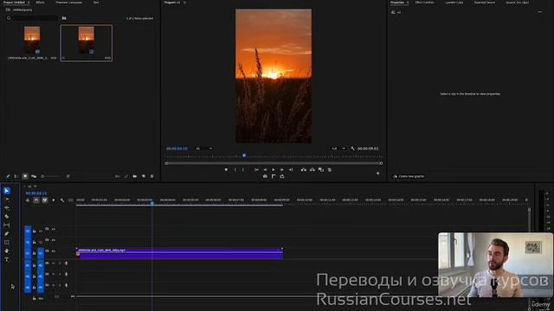Lock the V1 track
Screen dimensions: 554x311
(35, 253)
